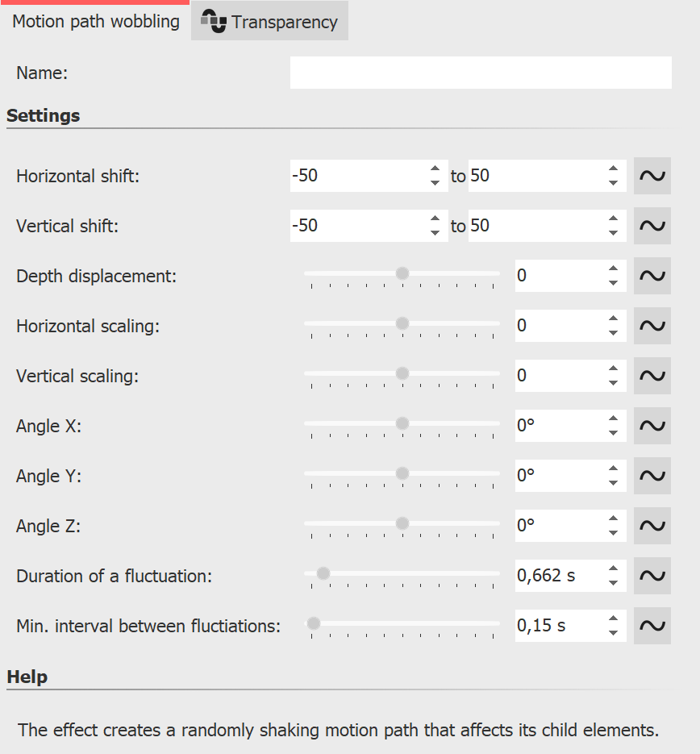This screenshot has height=754, width=700.
Task: Select the Motion path wobbling tab
Action: [95, 22]
